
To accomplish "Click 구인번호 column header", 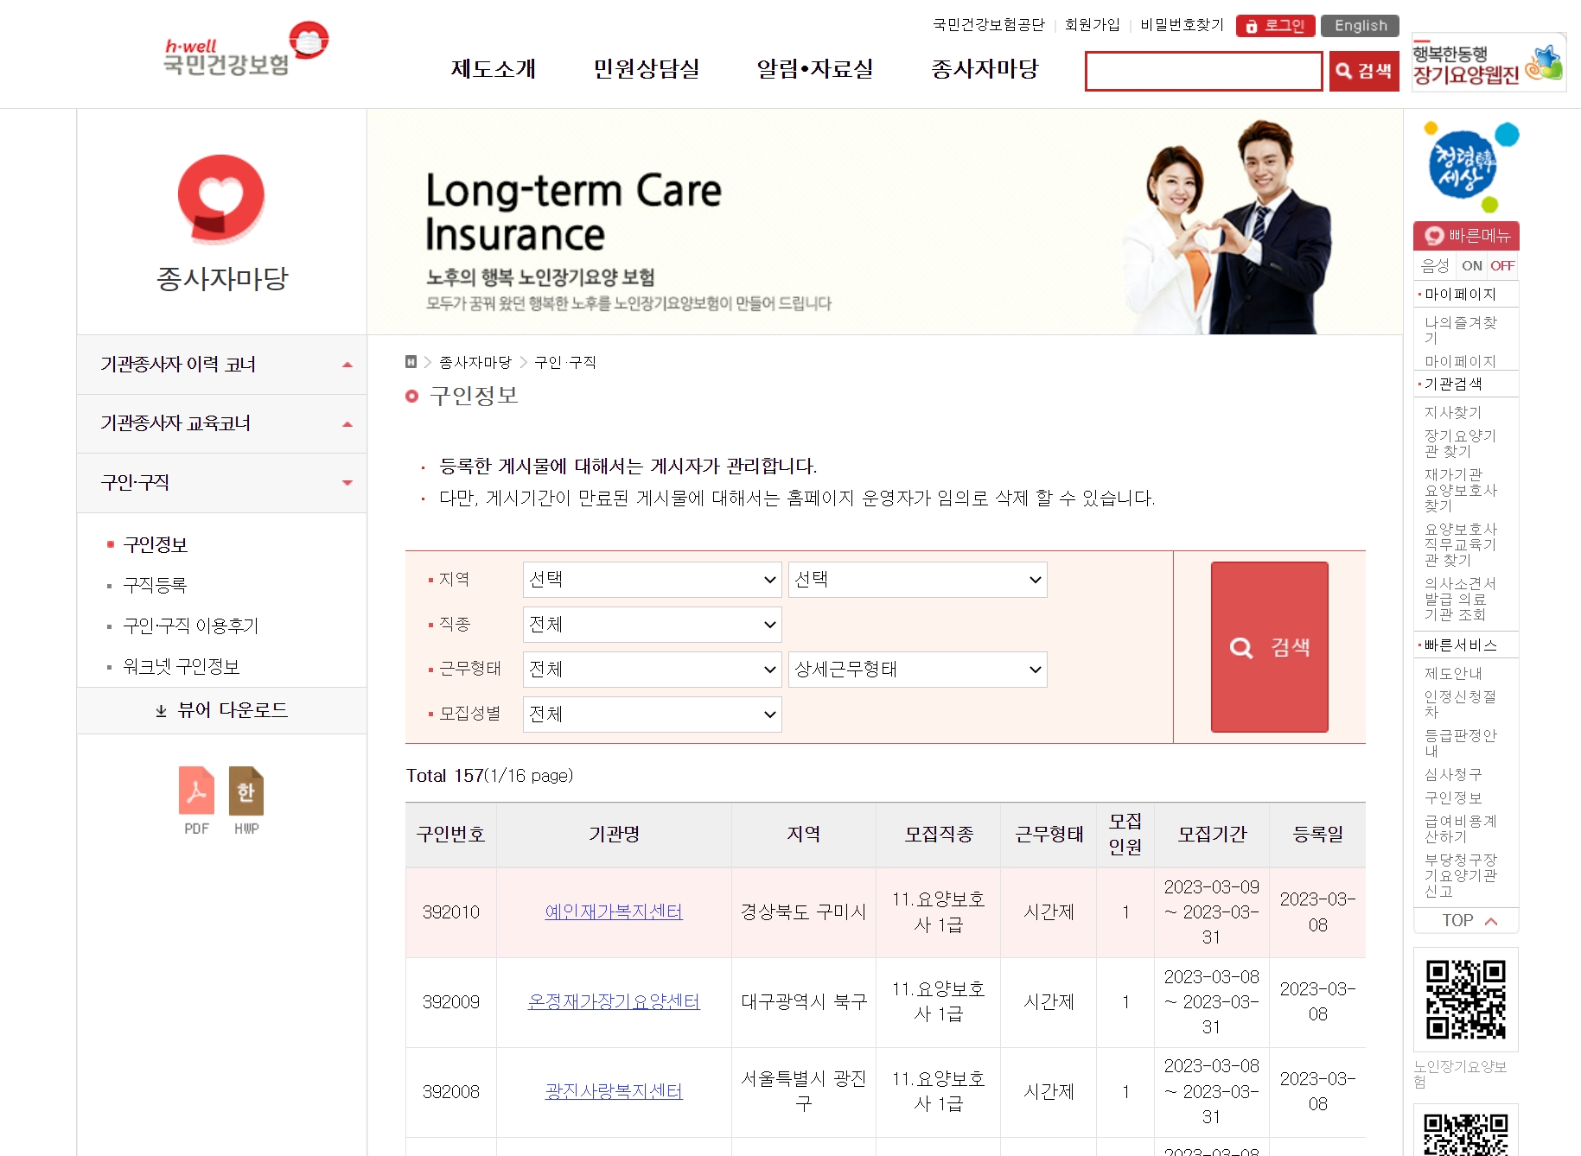I will pos(451,835).
